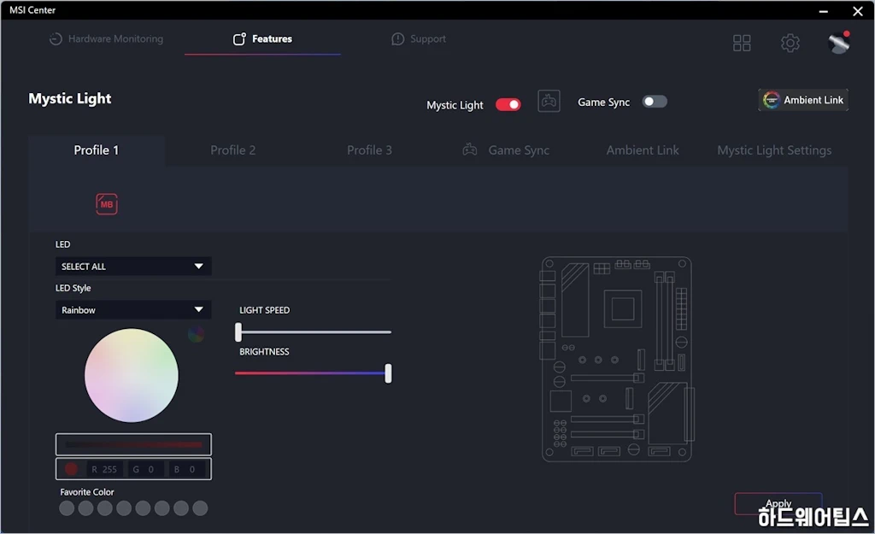Screen dimensions: 875x534
Task: Pick a color on the color wheel
Action: pos(132,375)
